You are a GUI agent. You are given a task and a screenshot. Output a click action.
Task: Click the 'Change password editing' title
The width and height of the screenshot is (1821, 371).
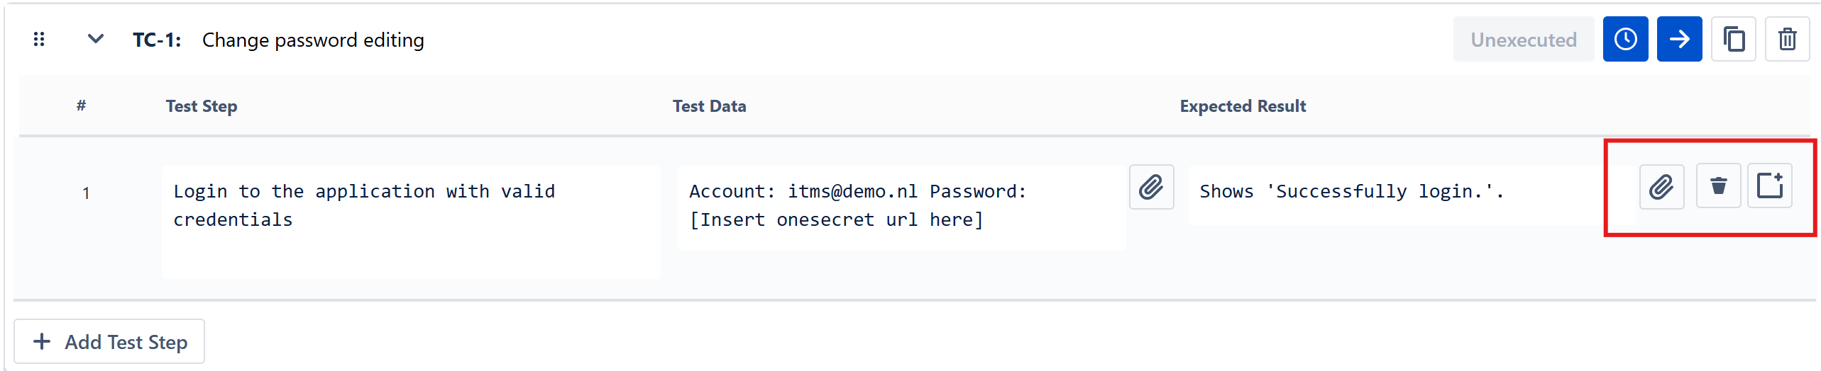point(313,40)
